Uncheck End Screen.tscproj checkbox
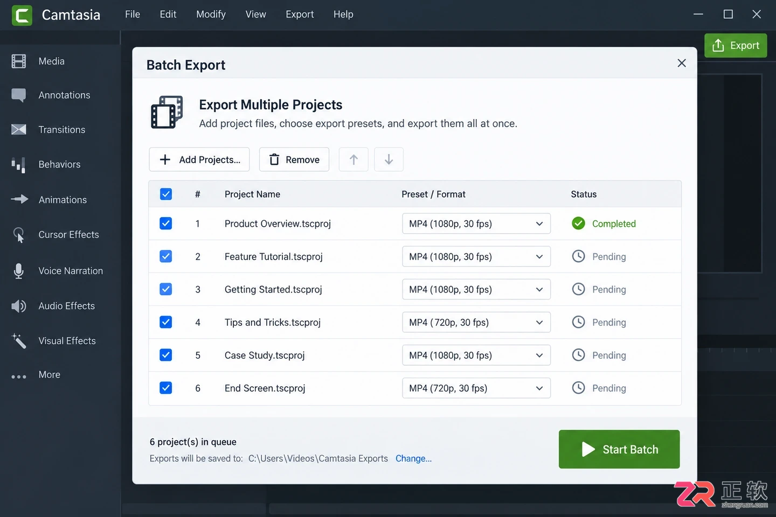 pyautogui.click(x=166, y=388)
